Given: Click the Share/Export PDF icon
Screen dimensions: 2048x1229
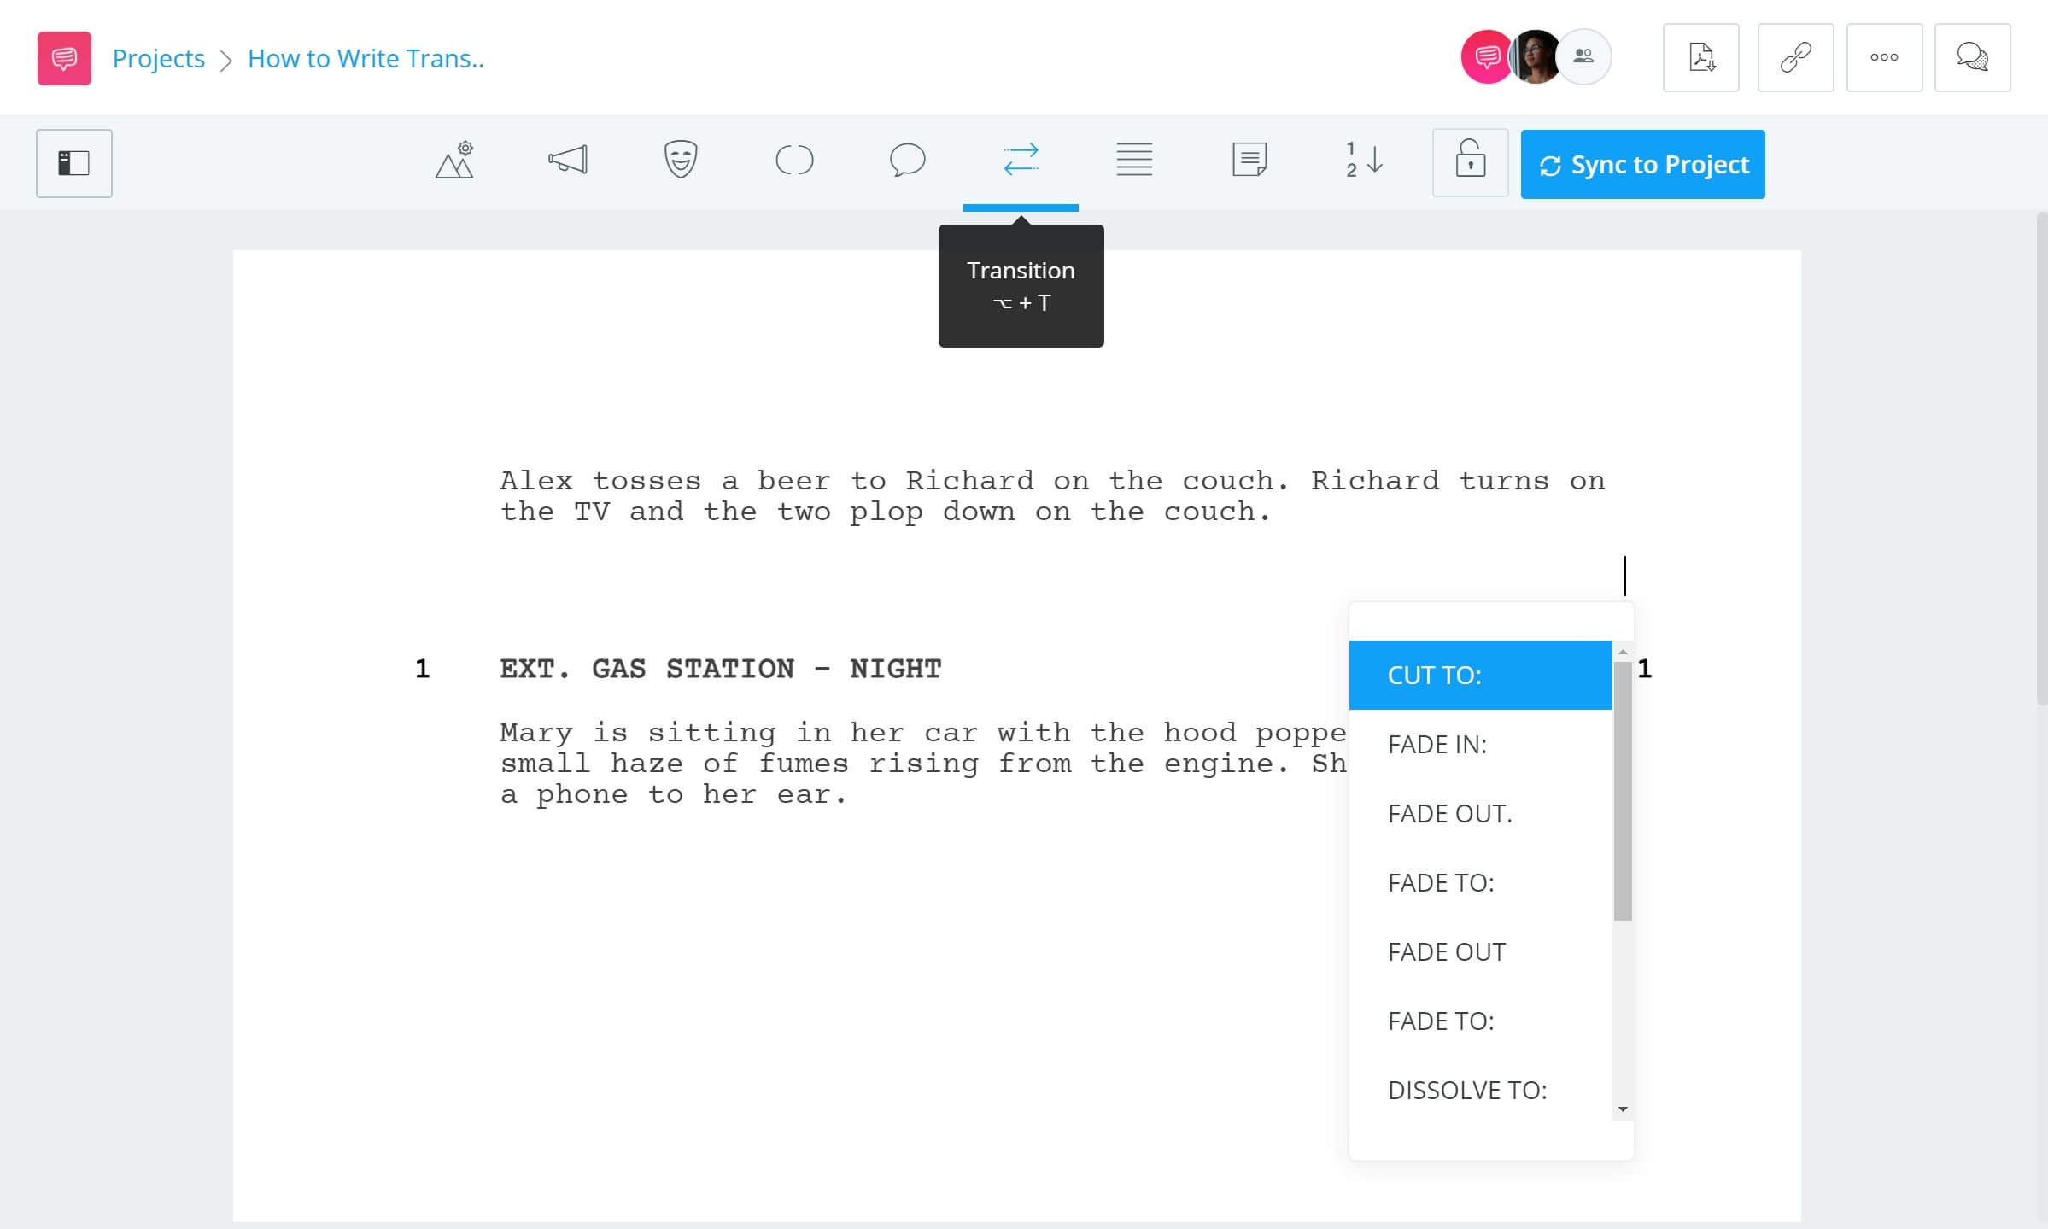Looking at the screenshot, I should (1700, 57).
